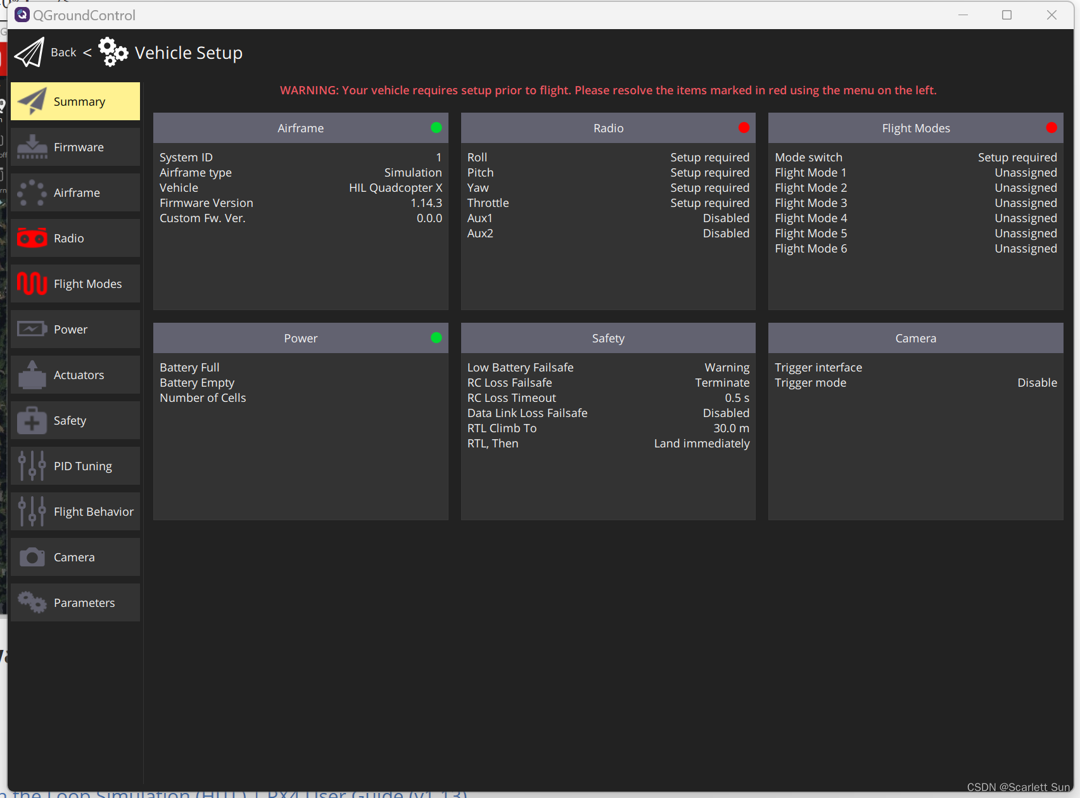Open the Summary tab in sidebar

pyautogui.click(x=75, y=101)
